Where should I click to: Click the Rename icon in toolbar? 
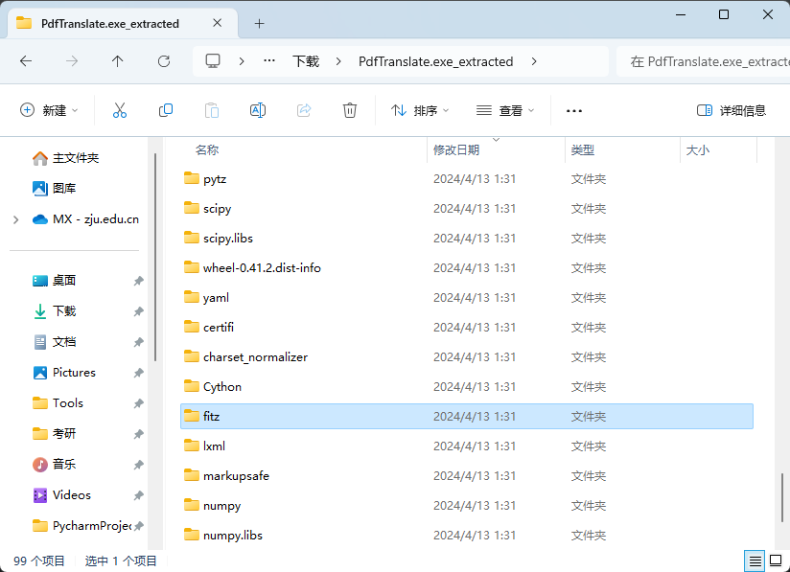click(x=258, y=110)
